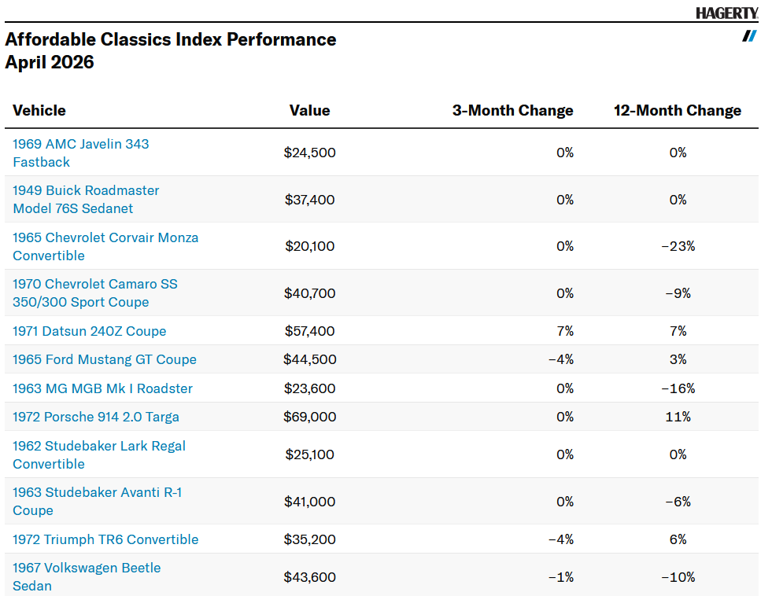Click the 12-Month Change column header
772x596 pixels.
(677, 110)
